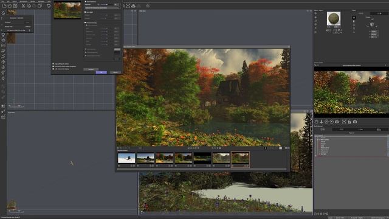Click the Undo arrow icon
The height and width of the screenshot is (219, 389).
coord(49,5)
